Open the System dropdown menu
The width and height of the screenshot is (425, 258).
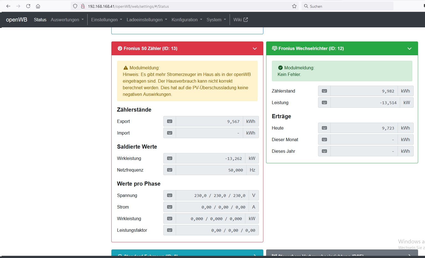click(216, 20)
